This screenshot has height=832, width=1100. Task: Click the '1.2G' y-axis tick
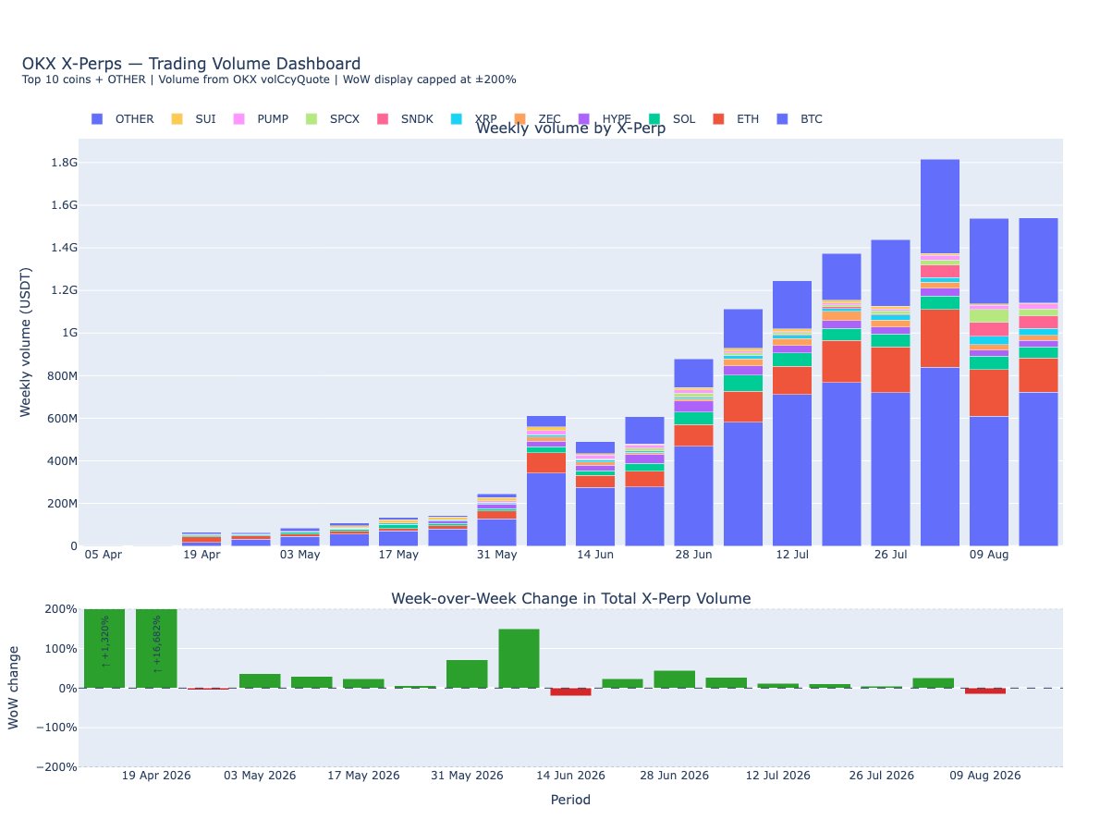tap(64, 290)
